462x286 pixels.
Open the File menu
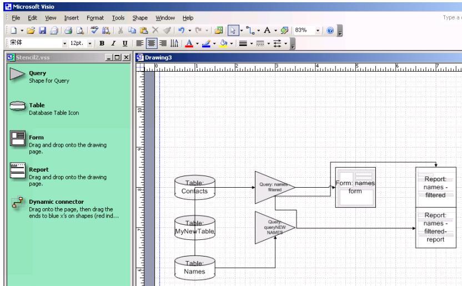coord(16,18)
